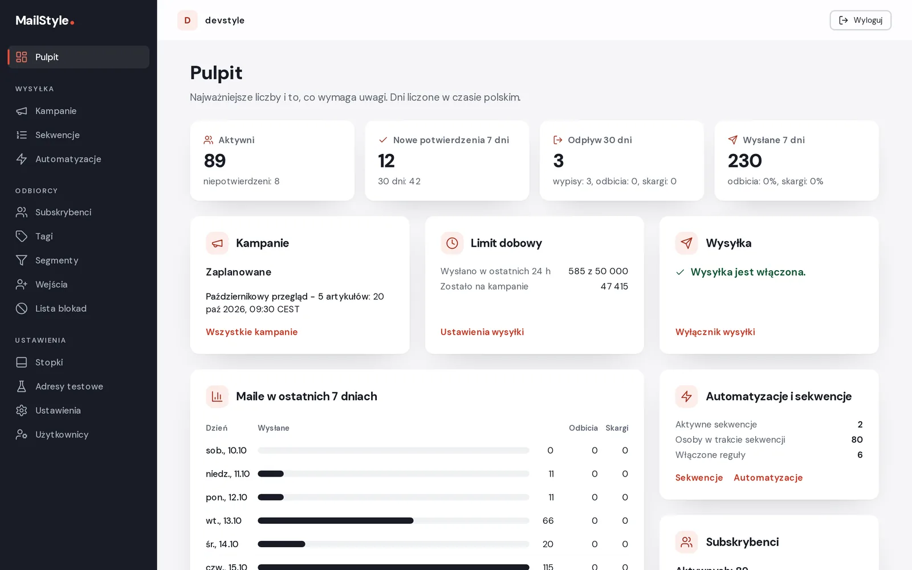Click the Aktywni 89 stat card
This screenshot has width=912, height=570.
click(272, 161)
